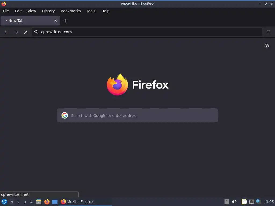Click the Firefox icon in the title bar
This screenshot has height=206, width=275.
coord(4,4)
